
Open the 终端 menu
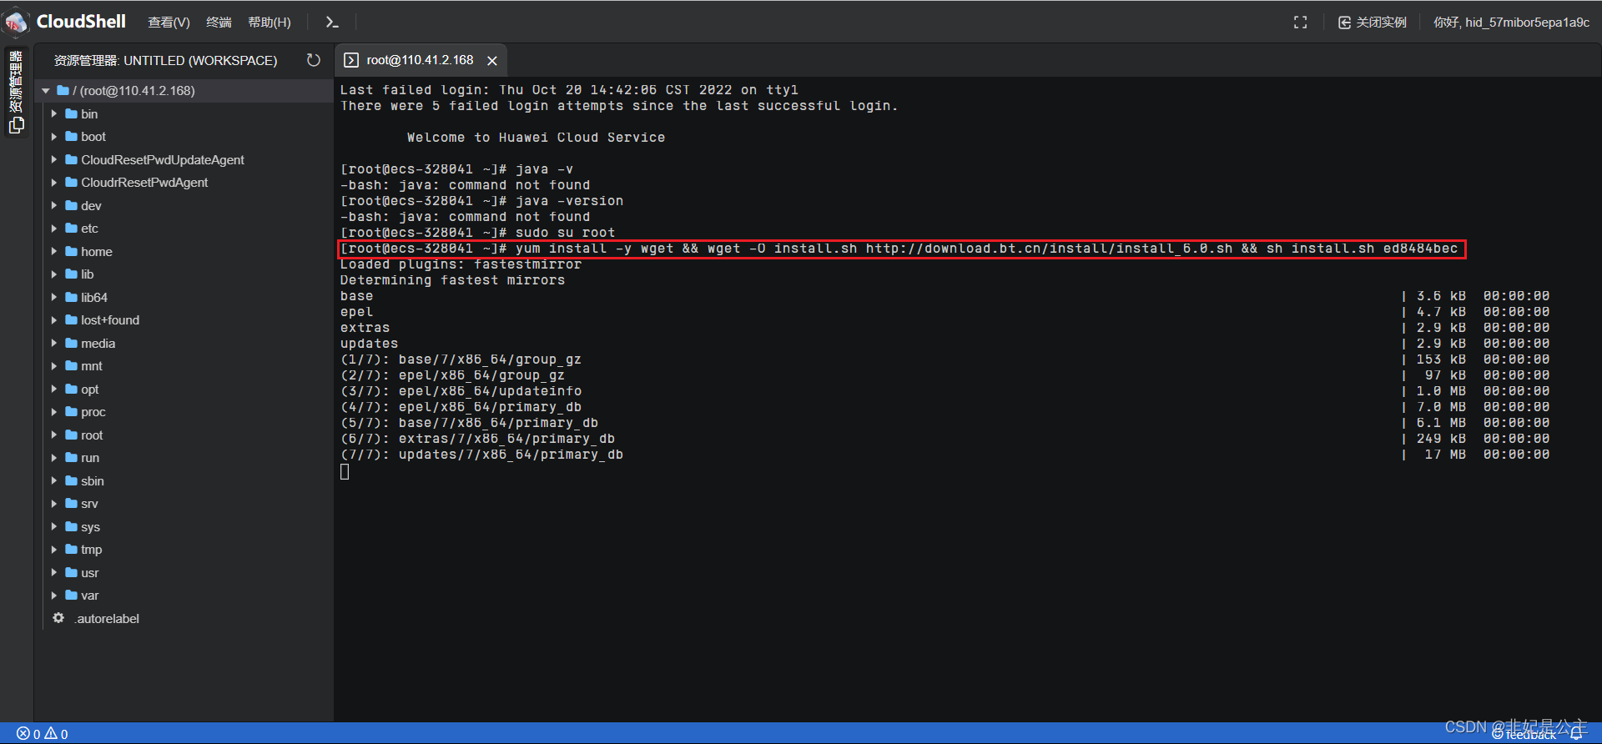coord(219,23)
